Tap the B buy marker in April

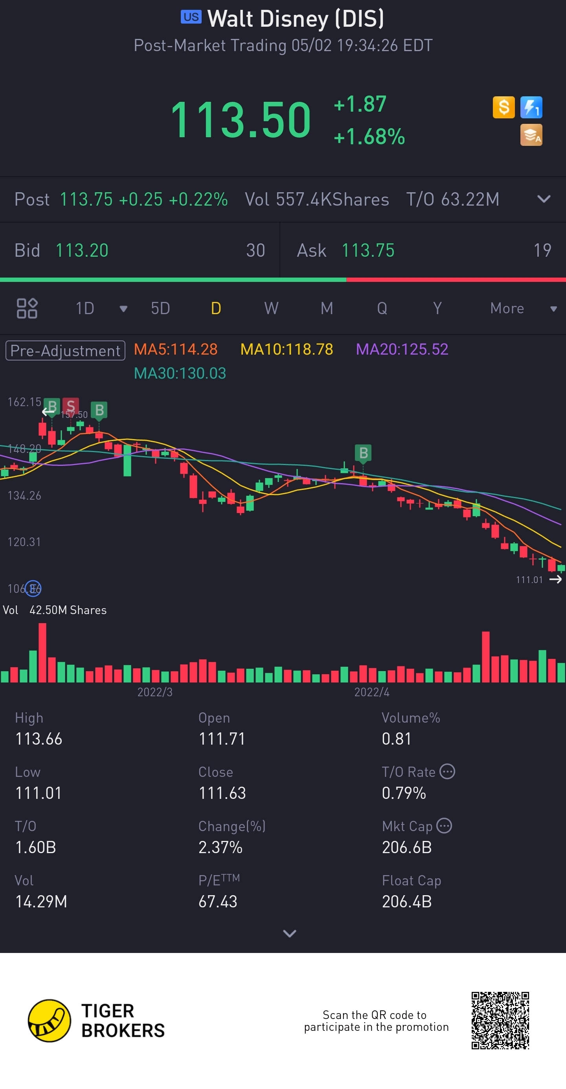[x=363, y=453]
